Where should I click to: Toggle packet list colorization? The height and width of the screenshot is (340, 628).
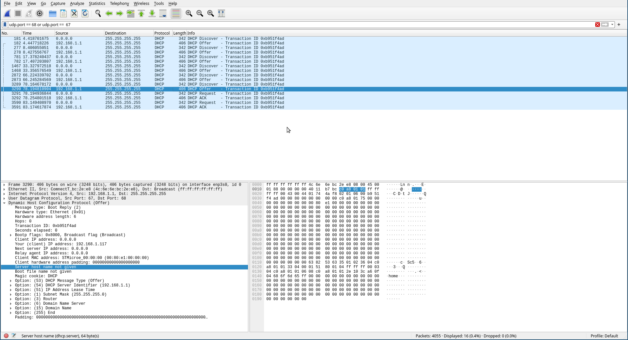[x=176, y=13]
